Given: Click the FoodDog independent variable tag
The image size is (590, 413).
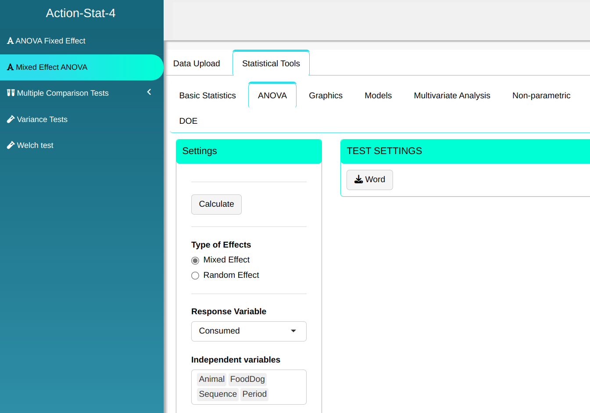Looking at the screenshot, I should click(x=247, y=379).
